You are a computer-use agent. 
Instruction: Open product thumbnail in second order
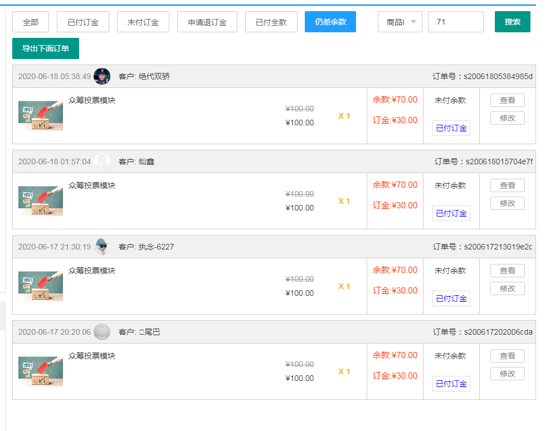41,201
